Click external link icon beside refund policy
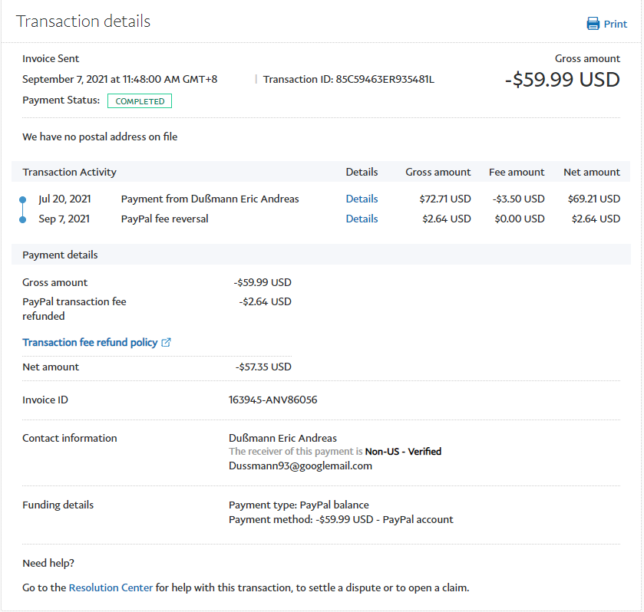 (x=167, y=343)
